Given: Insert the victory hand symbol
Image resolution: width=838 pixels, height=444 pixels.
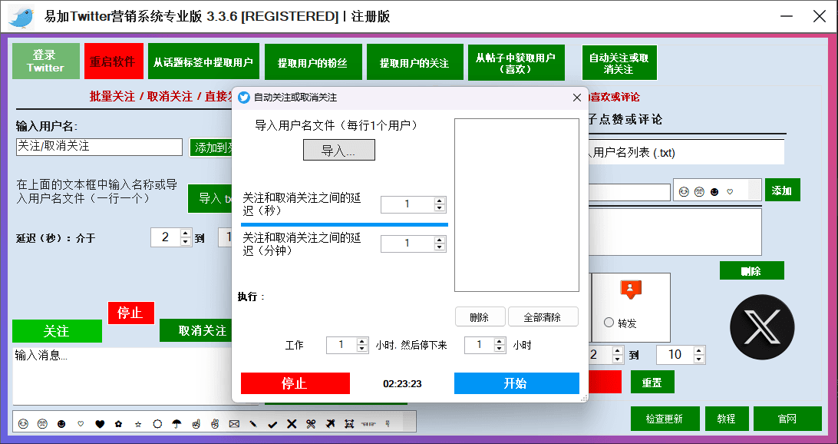Looking at the screenshot, I should pos(215,424).
